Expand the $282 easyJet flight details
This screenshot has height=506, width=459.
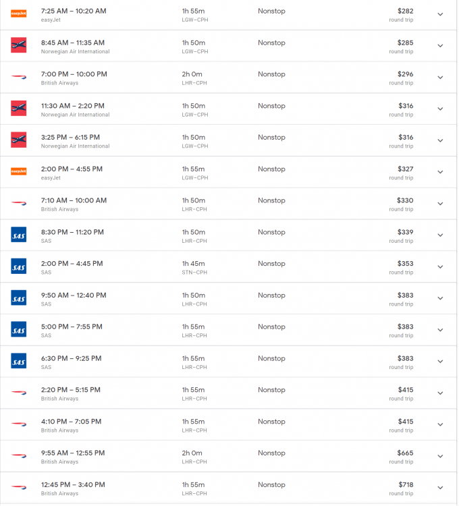pyautogui.click(x=440, y=14)
